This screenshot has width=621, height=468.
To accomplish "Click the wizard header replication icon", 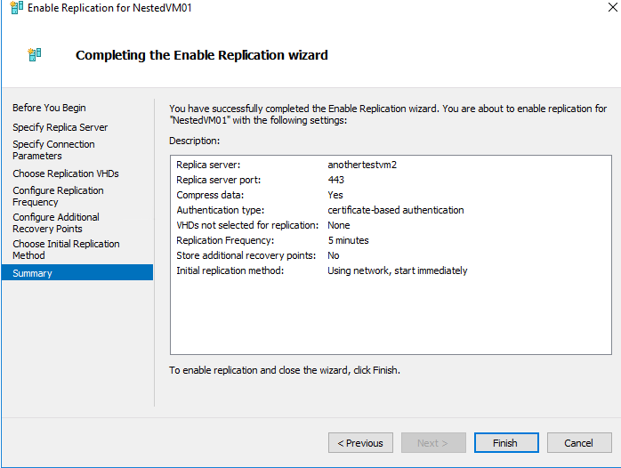I will pyautogui.click(x=35, y=54).
